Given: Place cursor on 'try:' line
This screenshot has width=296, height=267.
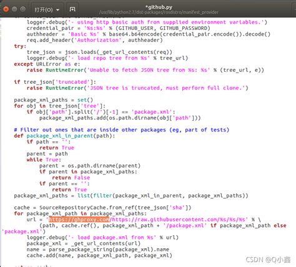Looking at the screenshot, I should coord(20,46).
